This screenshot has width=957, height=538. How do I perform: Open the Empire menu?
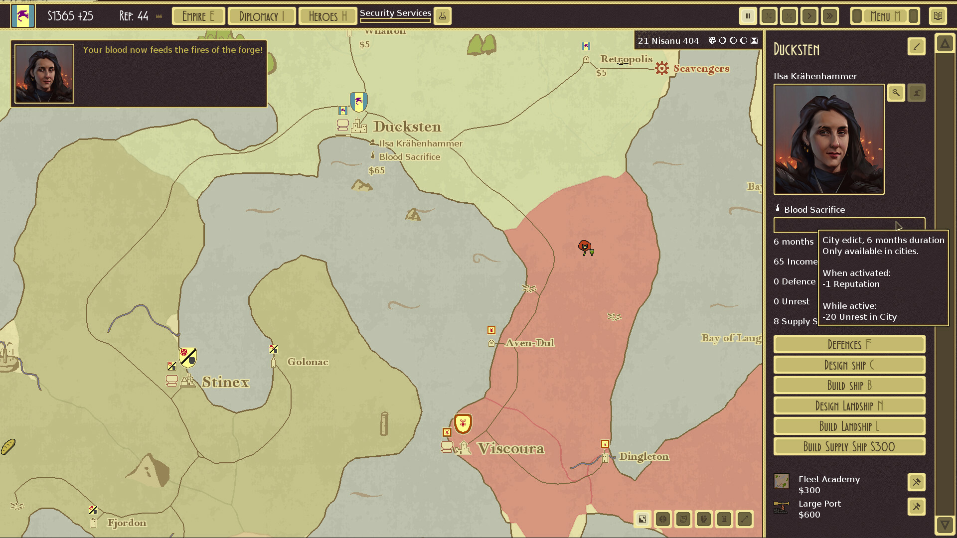[x=198, y=16]
